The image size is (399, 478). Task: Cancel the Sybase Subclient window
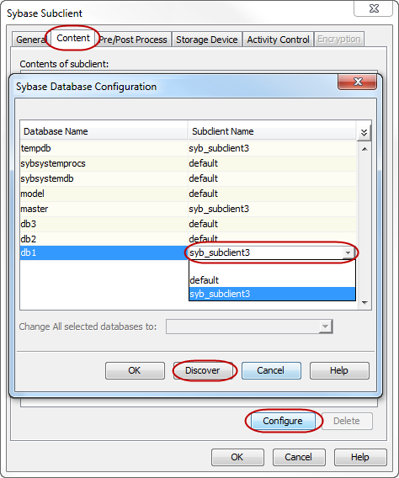click(299, 457)
